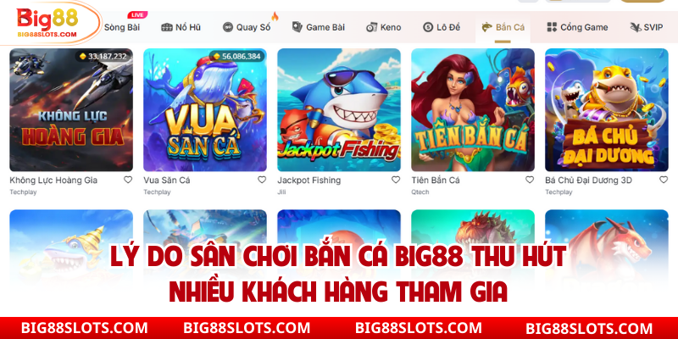The height and width of the screenshot is (339, 678).
Task: Add Jackpot Fishing to favorites via heart
Action: click(x=396, y=180)
